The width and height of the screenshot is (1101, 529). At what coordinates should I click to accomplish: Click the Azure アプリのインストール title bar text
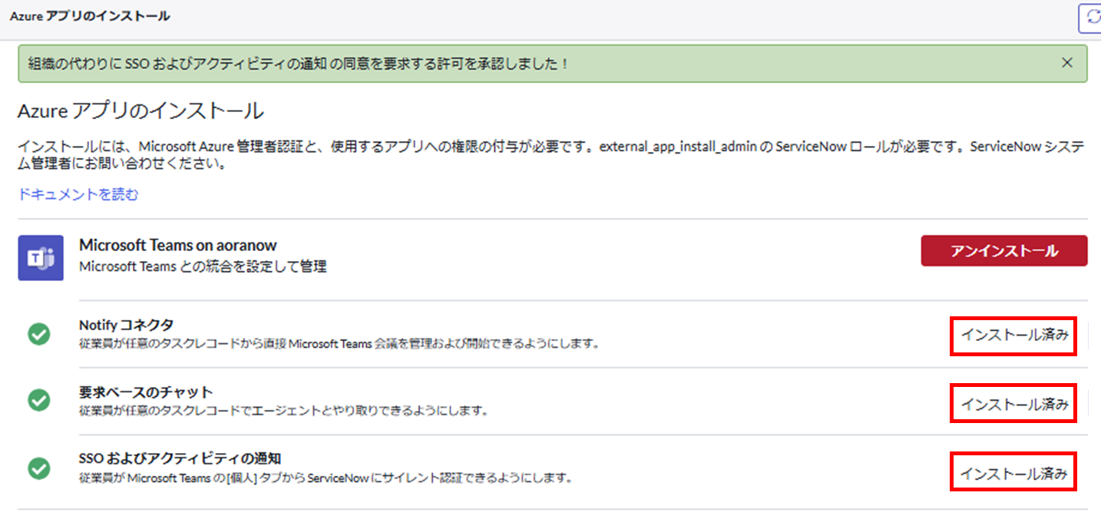point(90,15)
